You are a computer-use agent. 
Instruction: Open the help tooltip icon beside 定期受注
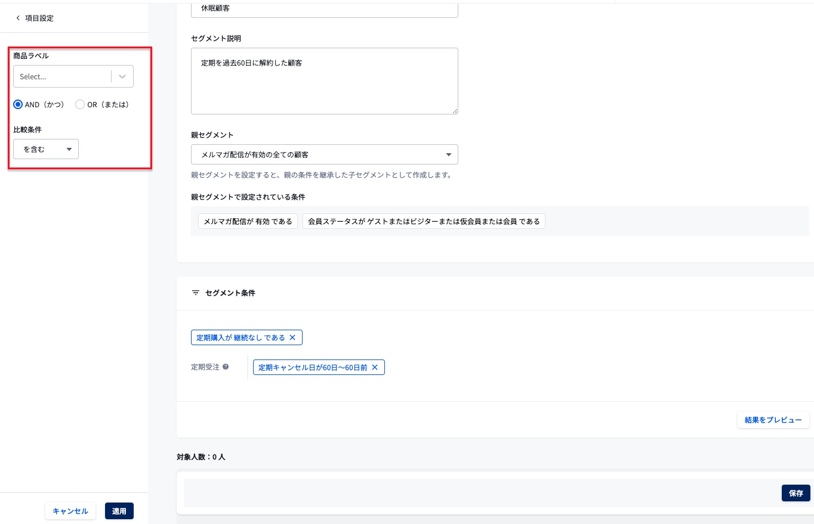point(226,367)
